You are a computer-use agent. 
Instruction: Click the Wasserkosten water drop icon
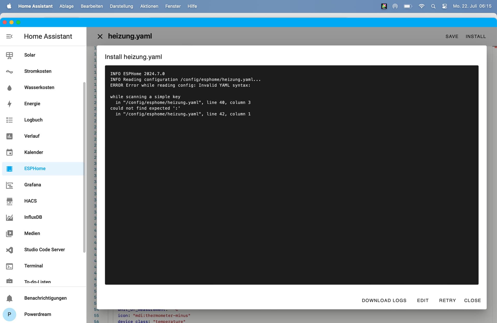(9, 88)
